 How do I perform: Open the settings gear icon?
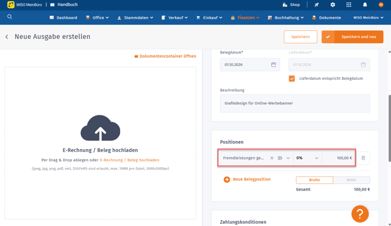[x=333, y=5]
